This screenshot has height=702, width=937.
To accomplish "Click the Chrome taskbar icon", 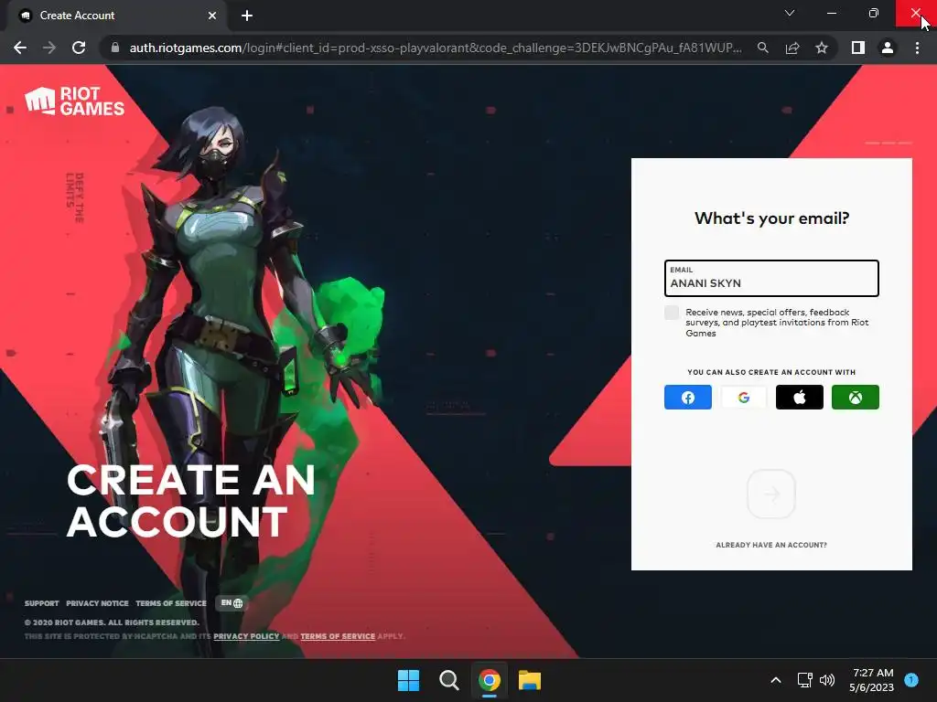I will pyautogui.click(x=489, y=680).
